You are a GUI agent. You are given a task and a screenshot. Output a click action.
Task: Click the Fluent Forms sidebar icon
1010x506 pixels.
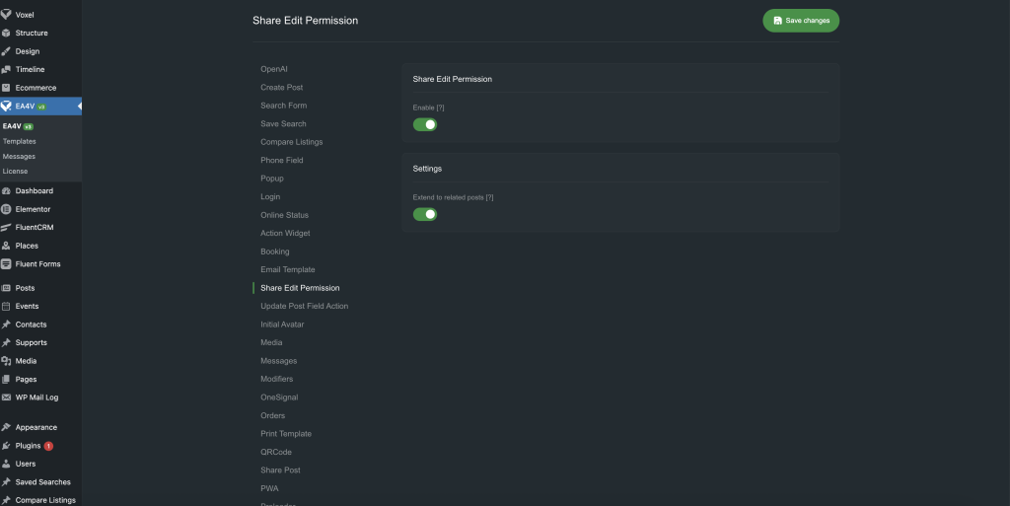(x=7, y=263)
